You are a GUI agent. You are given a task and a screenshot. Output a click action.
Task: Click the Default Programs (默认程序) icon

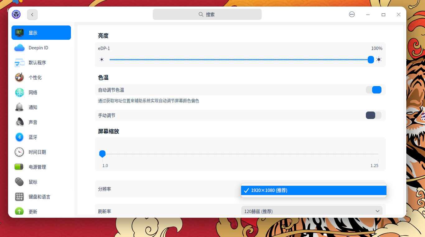(x=19, y=62)
